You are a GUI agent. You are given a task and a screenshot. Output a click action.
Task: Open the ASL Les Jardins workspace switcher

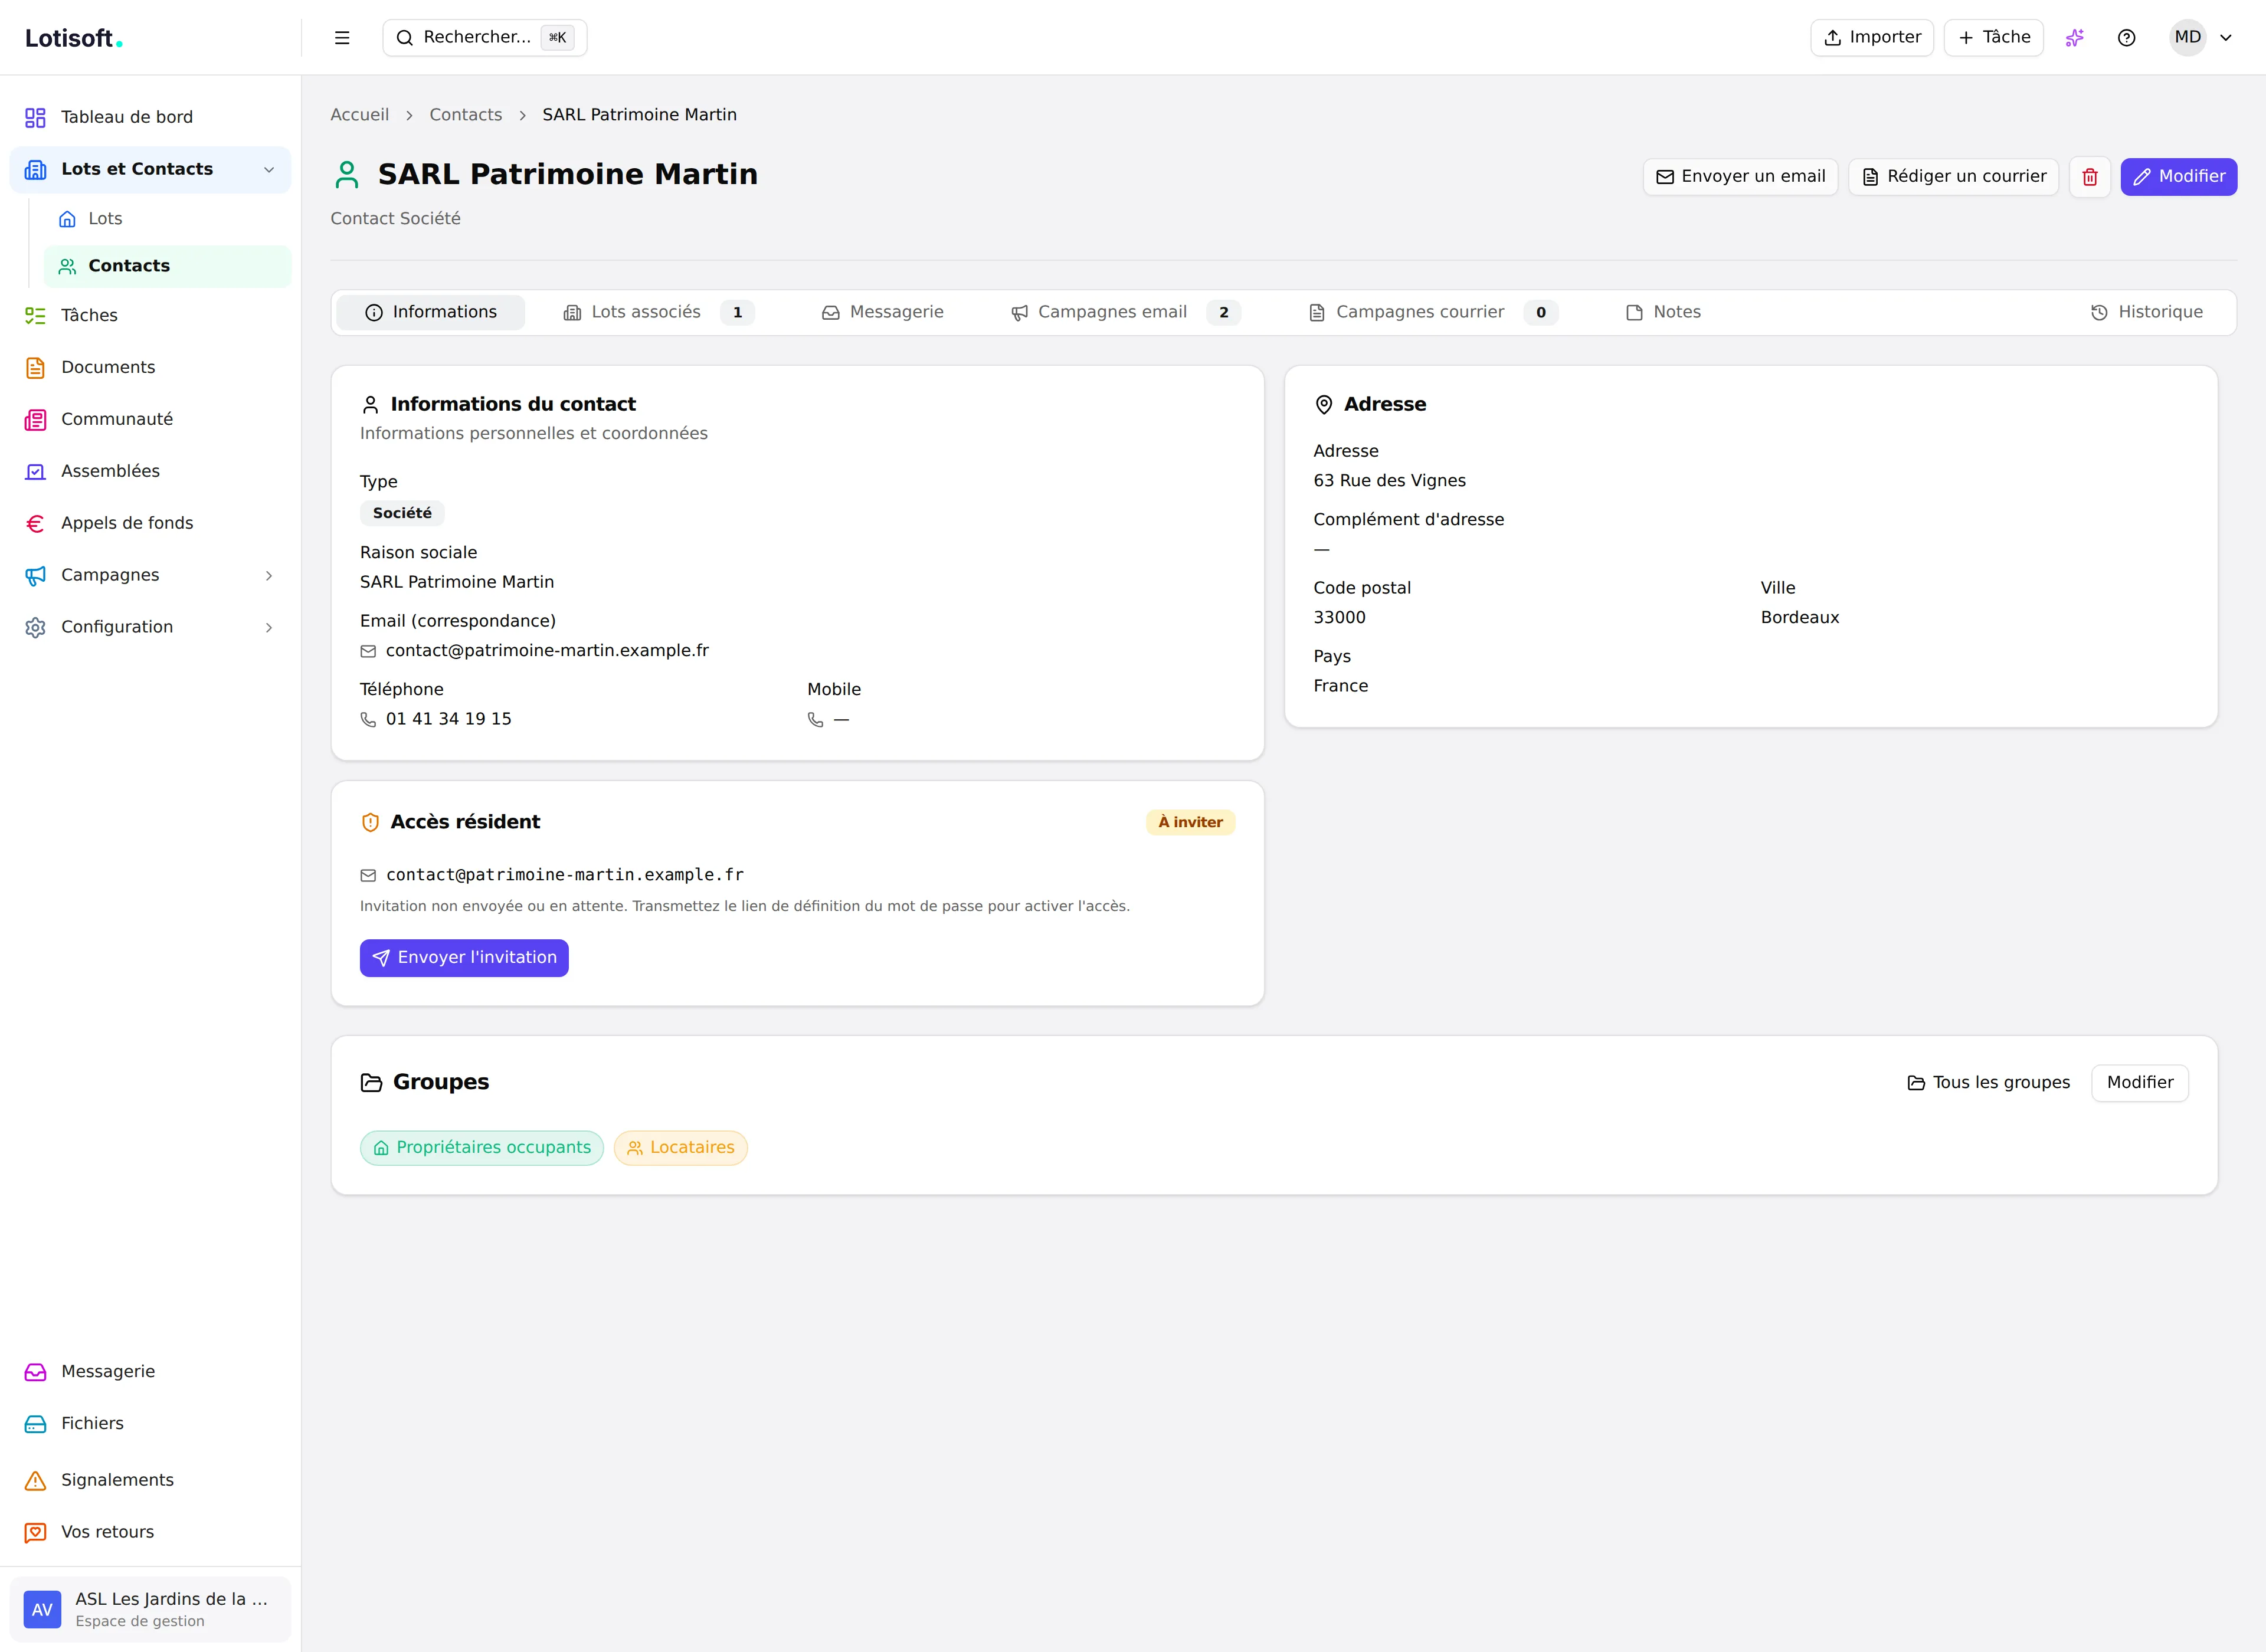click(x=150, y=1610)
